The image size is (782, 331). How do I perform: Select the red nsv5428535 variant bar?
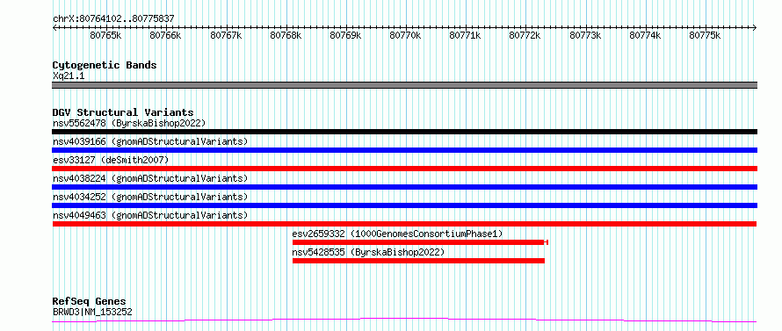click(418, 261)
